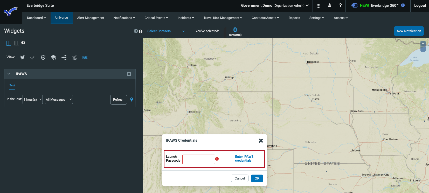Show the shield checkmark widget
Image resolution: width=429 pixels, height=193 pixels.
43,58
